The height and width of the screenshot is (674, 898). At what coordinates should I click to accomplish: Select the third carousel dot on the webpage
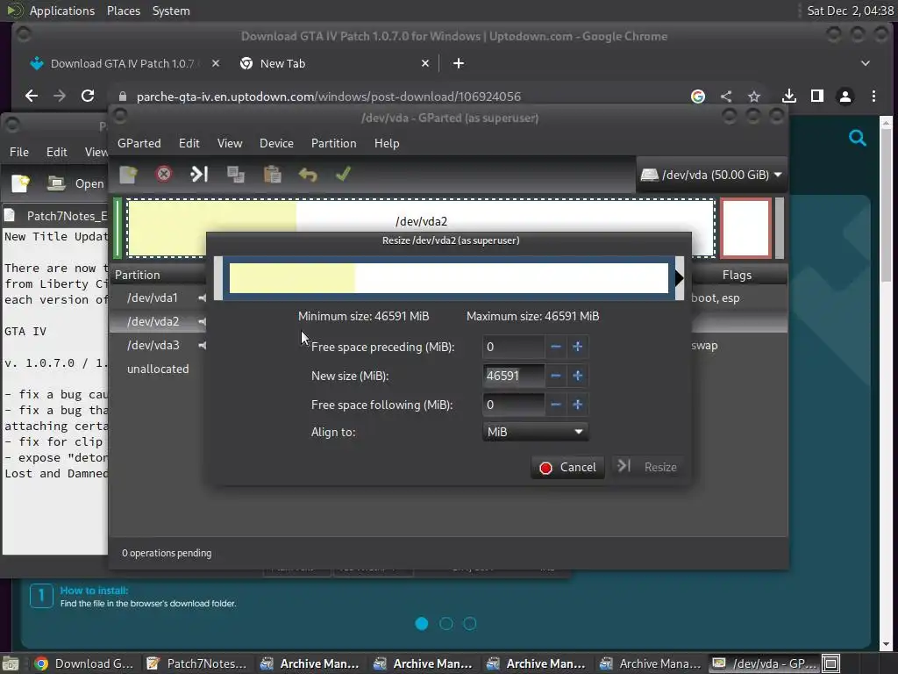click(470, 624)
